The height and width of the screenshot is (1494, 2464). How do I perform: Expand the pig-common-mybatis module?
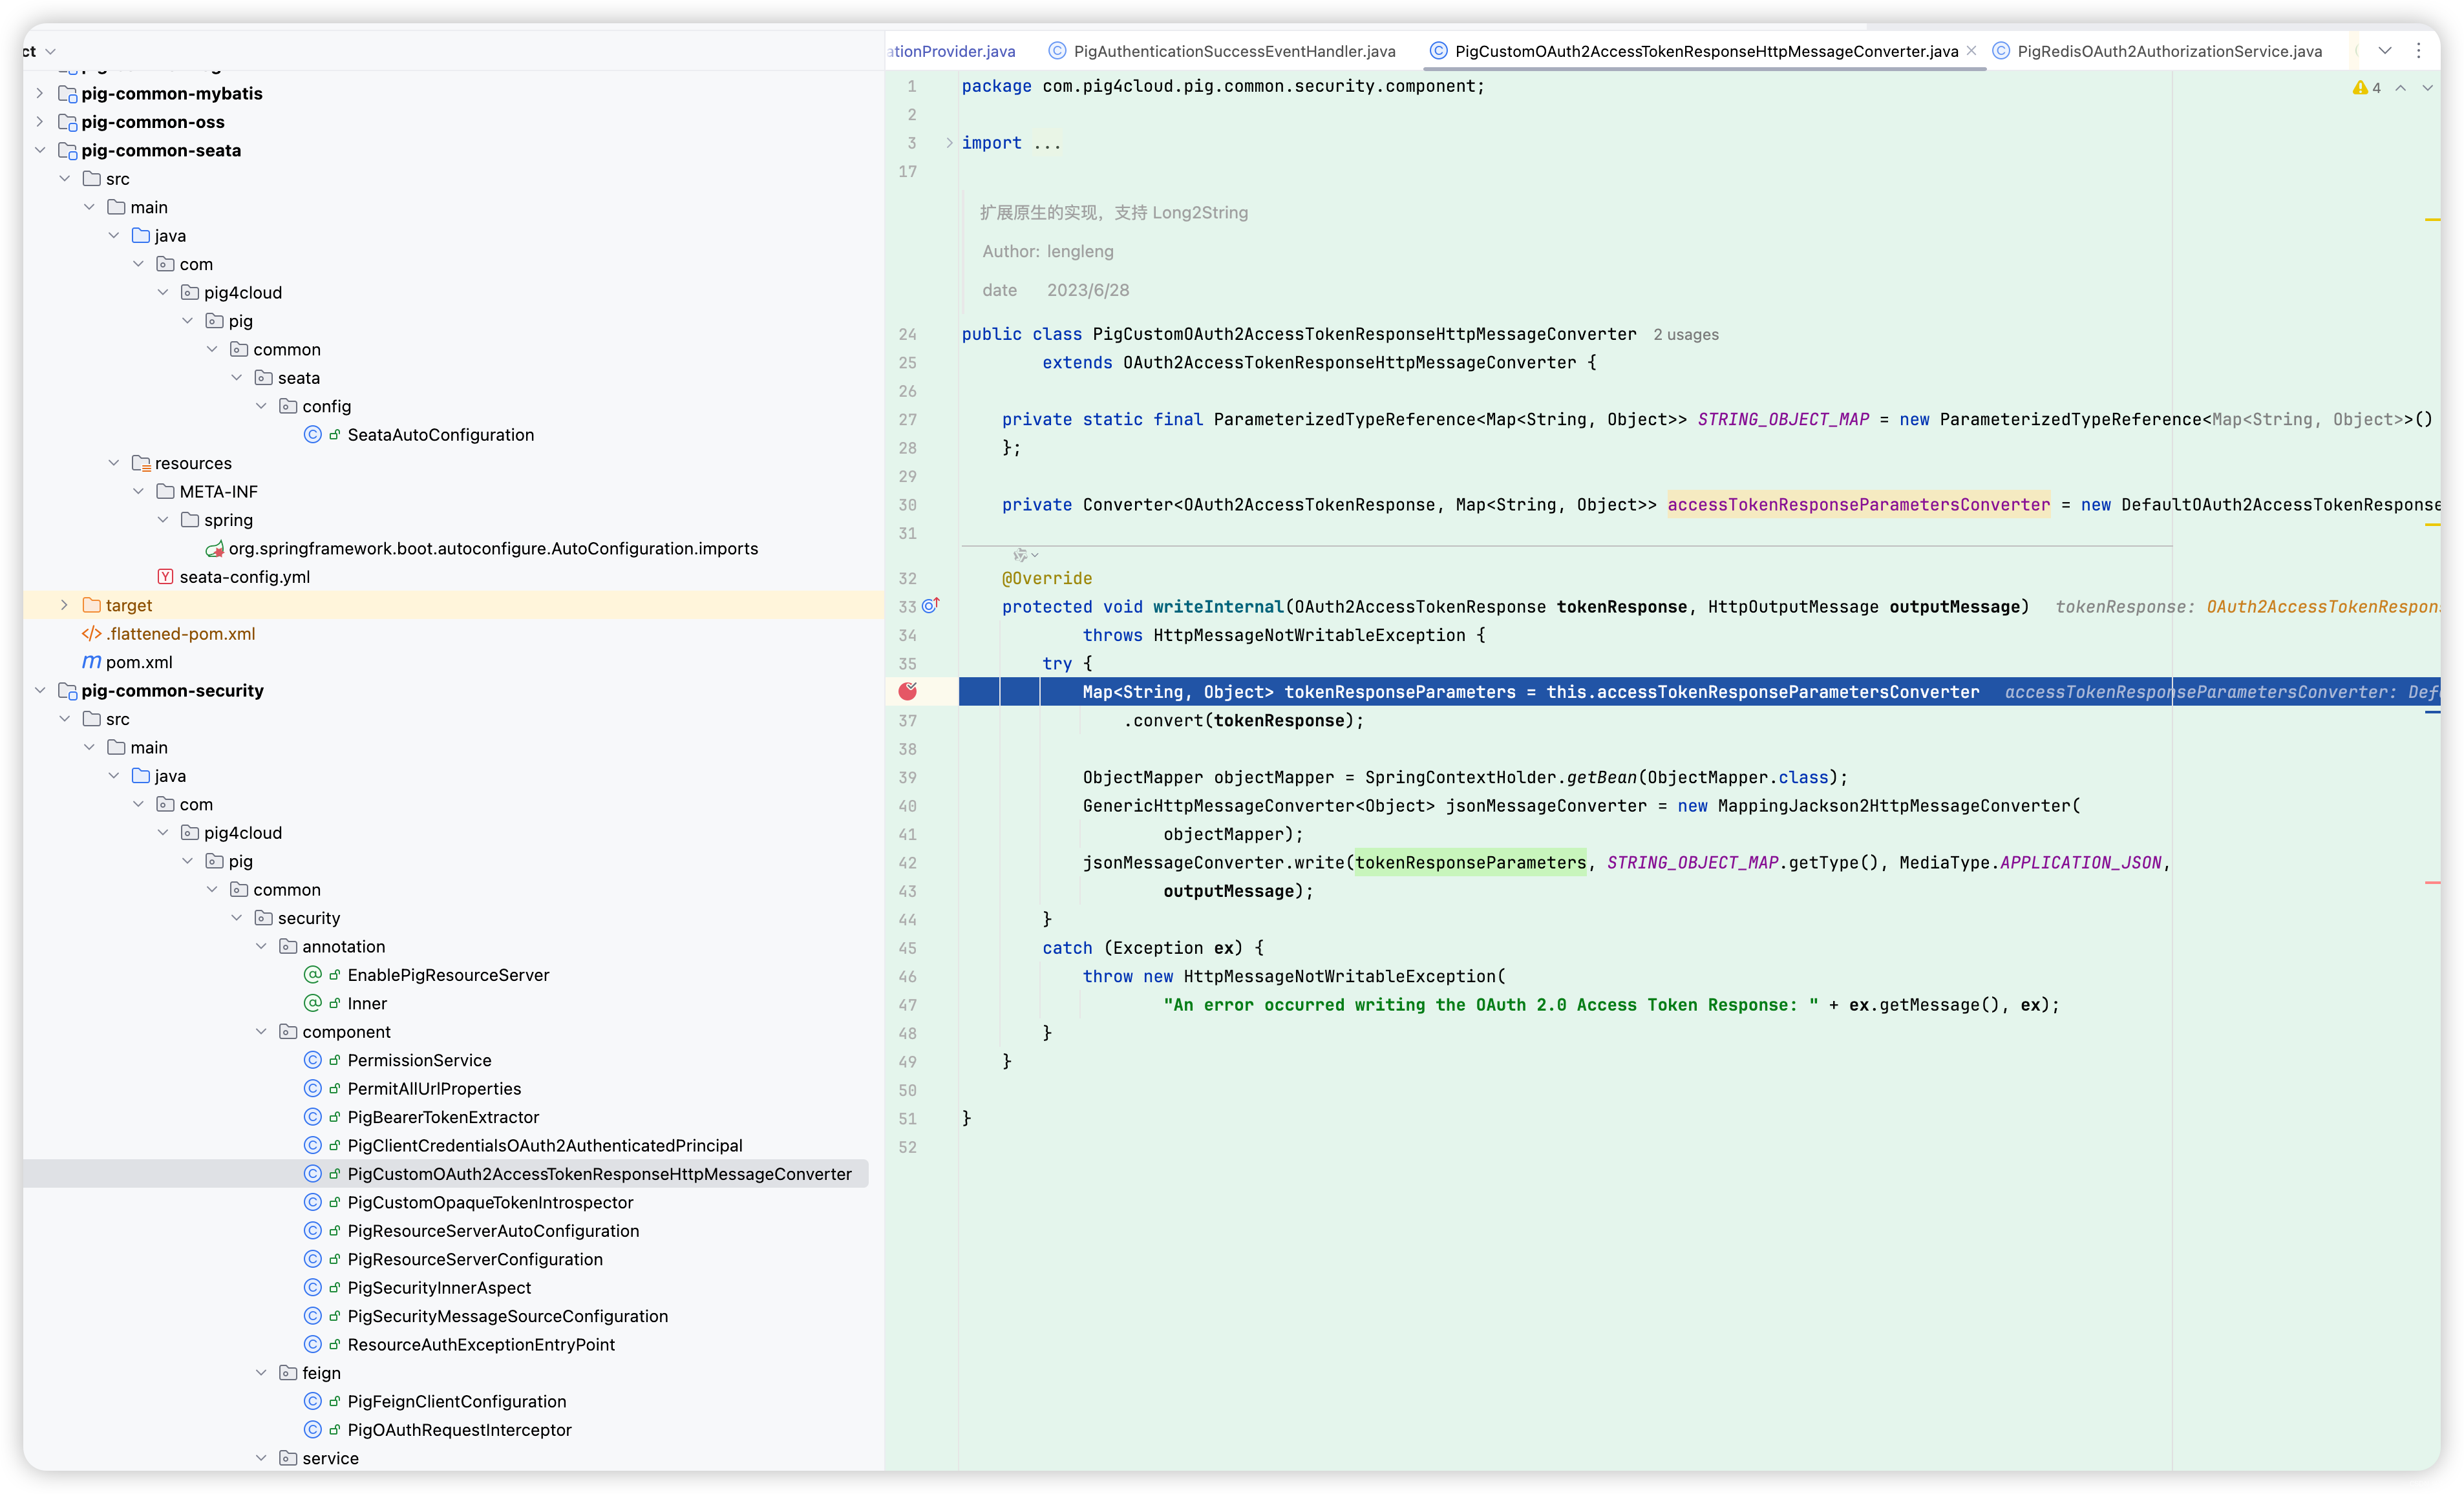[40, 93]
